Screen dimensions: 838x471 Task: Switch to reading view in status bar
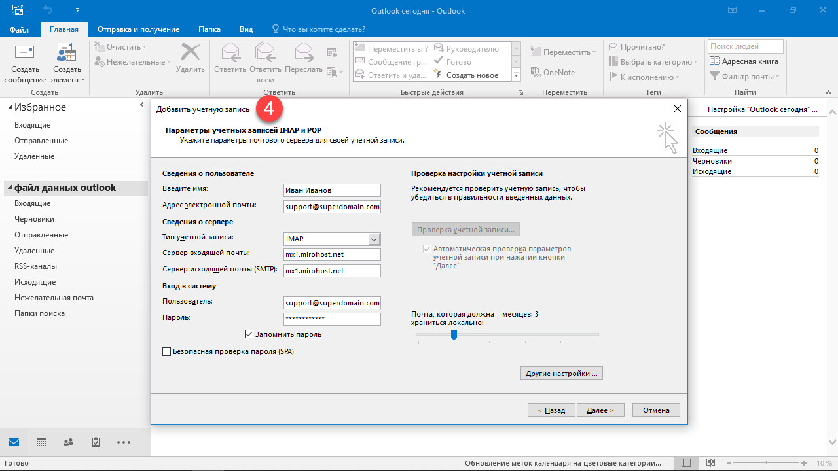711,463
